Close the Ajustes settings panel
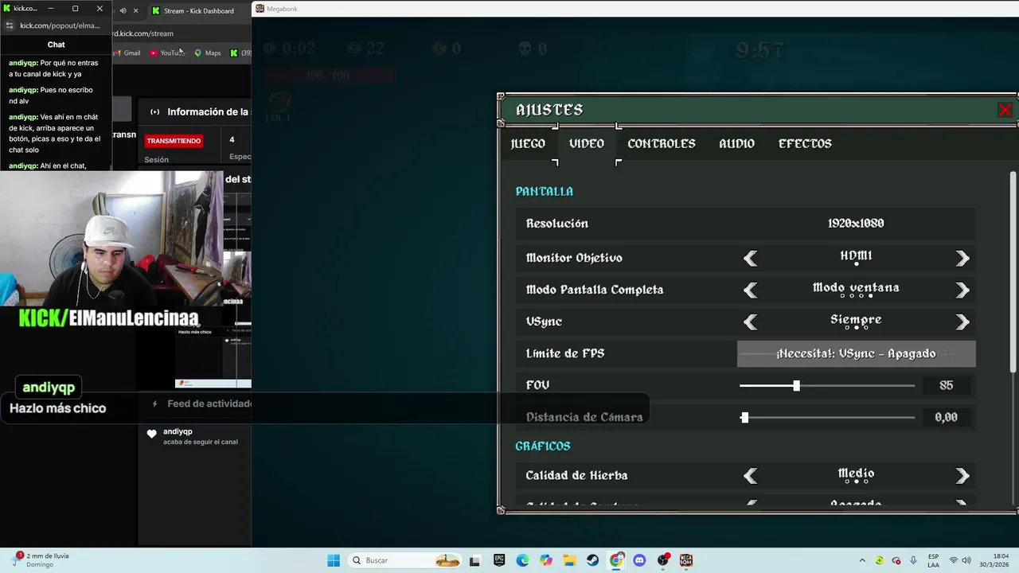Screen dimensions: 1019x573 tap(1005, 111)
